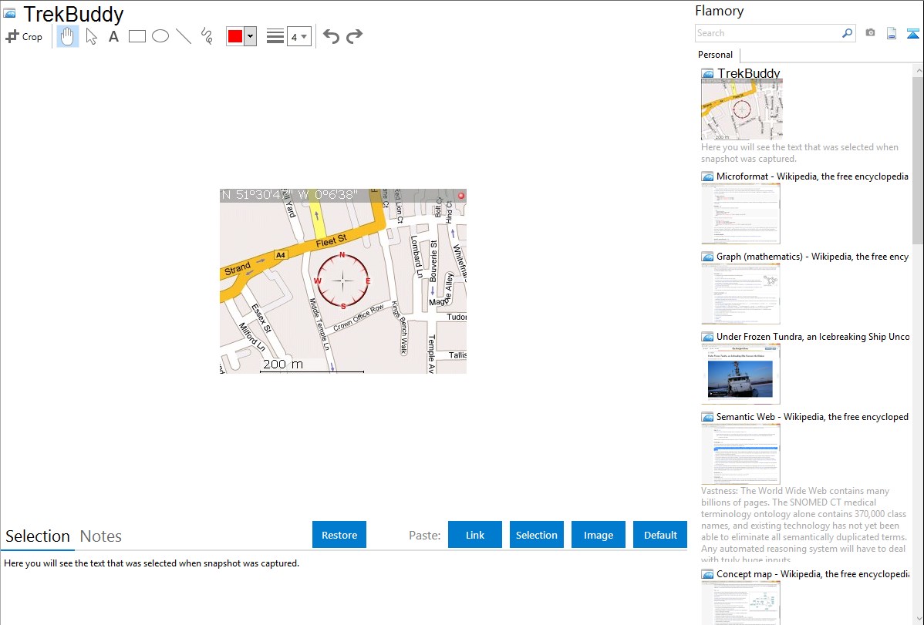Undo the last edit
924x625 pixels.
pos(331,36)
